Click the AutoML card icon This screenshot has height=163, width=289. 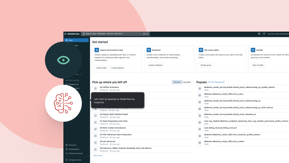[x=253, y=50]
